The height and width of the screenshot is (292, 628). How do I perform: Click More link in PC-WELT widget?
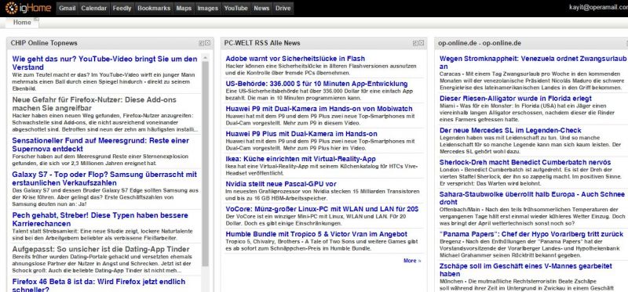click(x=412, y=261)
